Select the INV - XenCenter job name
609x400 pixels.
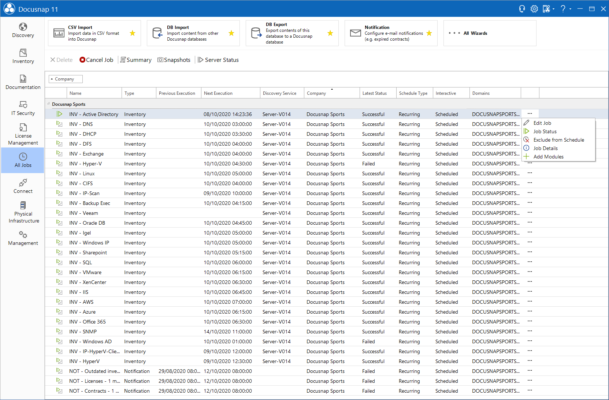tap(88, 282)
